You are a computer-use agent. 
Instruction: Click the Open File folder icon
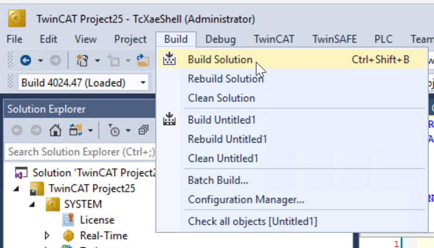click(143, 60)
